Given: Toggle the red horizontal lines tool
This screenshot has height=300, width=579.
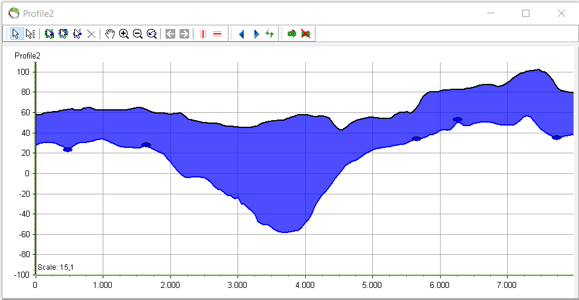Looking at the screenshot, I should point(217,34).
